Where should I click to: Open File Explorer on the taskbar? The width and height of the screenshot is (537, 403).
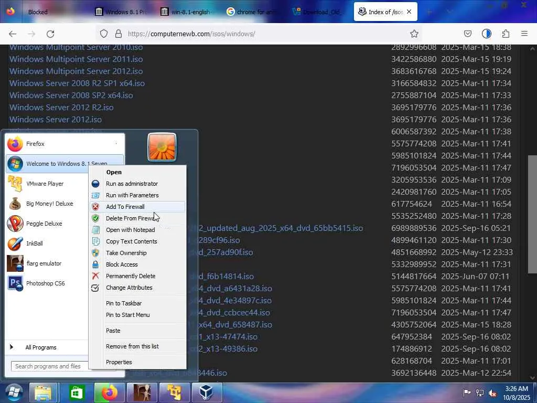point(43,393)
